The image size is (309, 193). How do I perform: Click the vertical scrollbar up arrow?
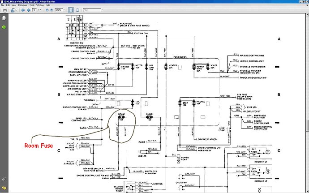pyautogui.click(x=307, y=15)
